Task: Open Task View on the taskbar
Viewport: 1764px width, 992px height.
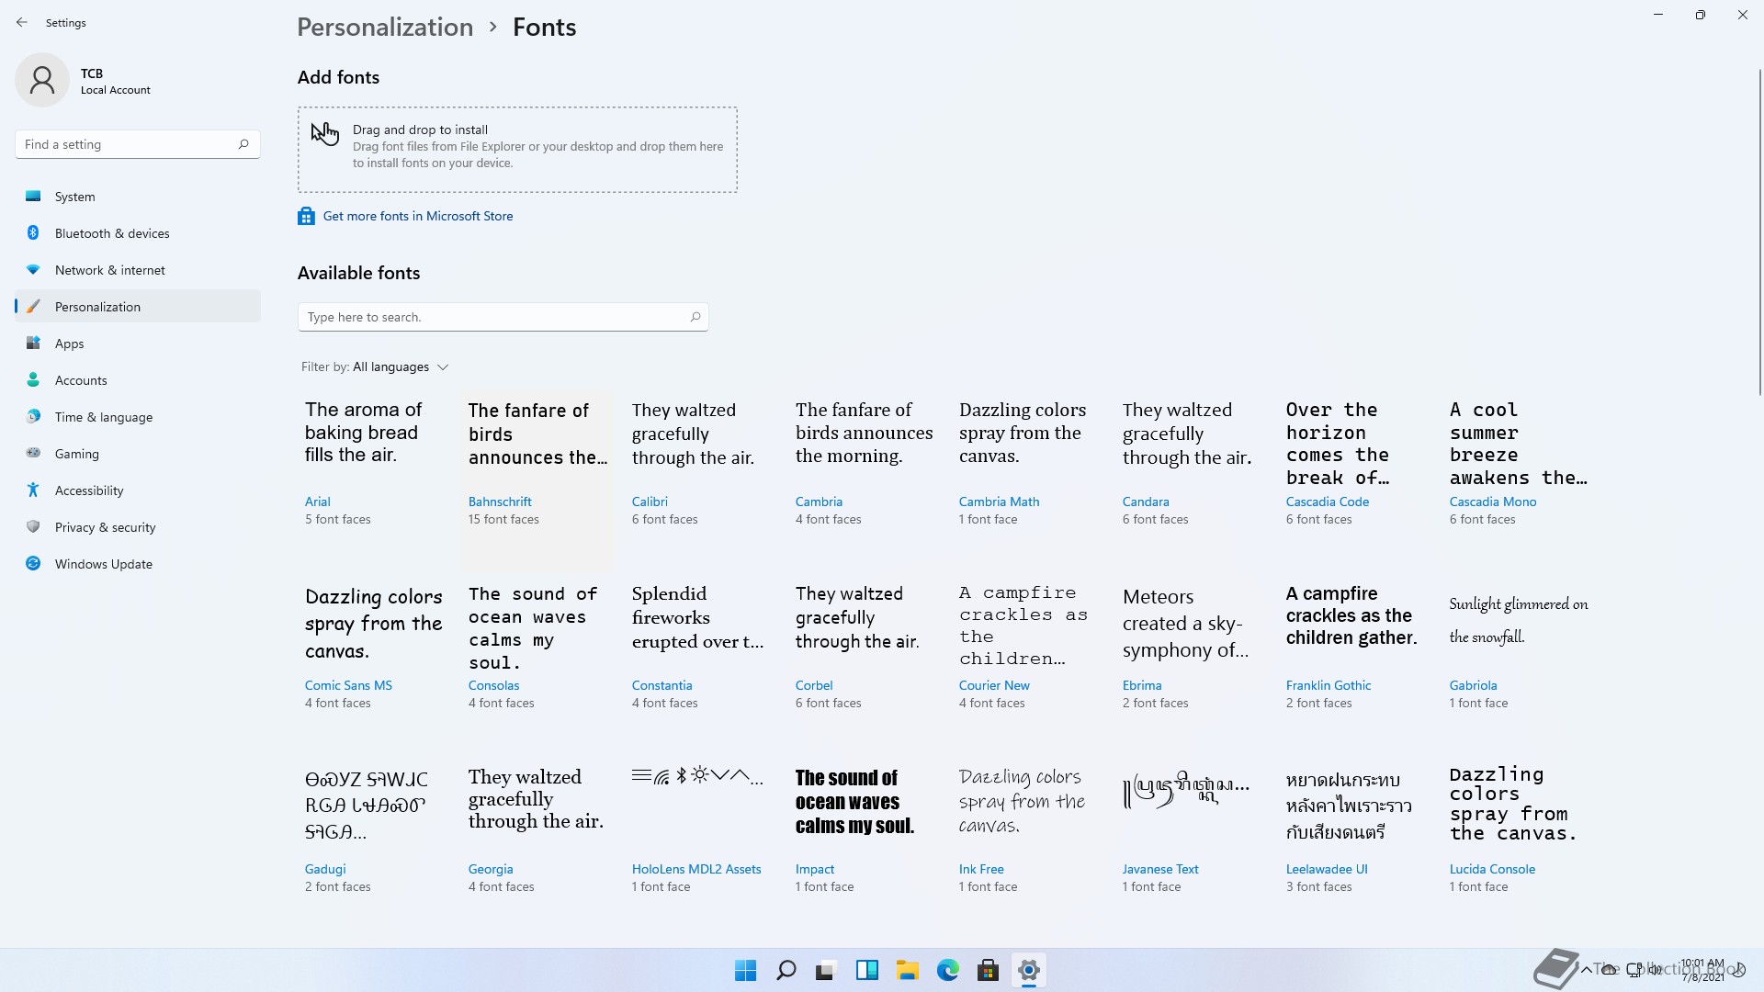Action: coord(826,970)
